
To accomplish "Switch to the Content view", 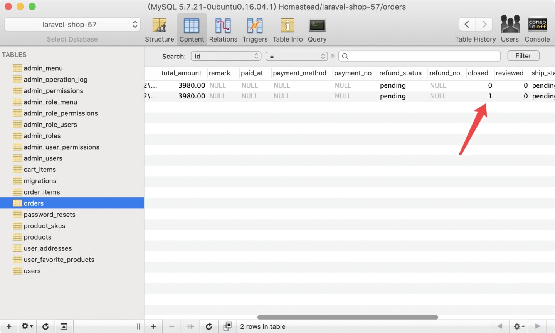I will [x=192, y=30].
